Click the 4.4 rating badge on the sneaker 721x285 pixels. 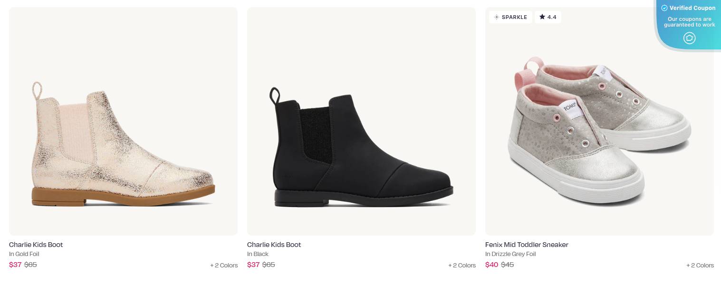[548, 17]
